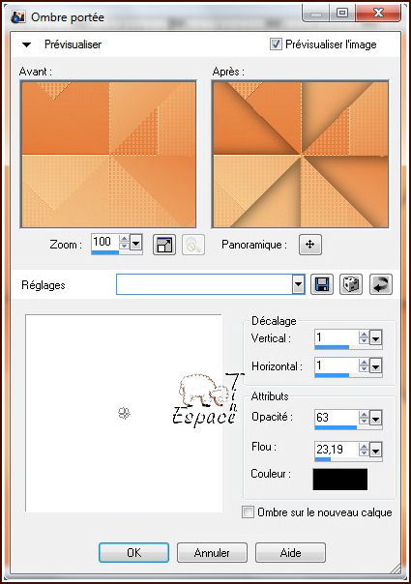Screen dimensions: 411x584
Task: Collapse the Prévisualiser preview section
Action: pyautogui.click(x=26, y=44)
